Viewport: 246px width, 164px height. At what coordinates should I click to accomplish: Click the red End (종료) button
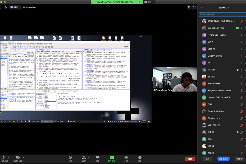coord(190,159)
